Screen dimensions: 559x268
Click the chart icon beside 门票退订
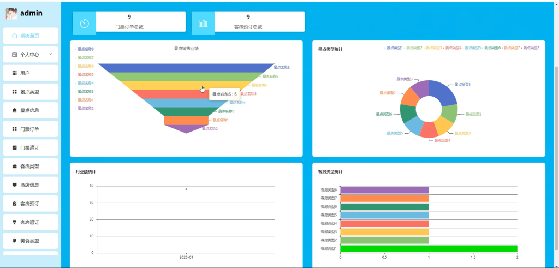tap(15, 147)
